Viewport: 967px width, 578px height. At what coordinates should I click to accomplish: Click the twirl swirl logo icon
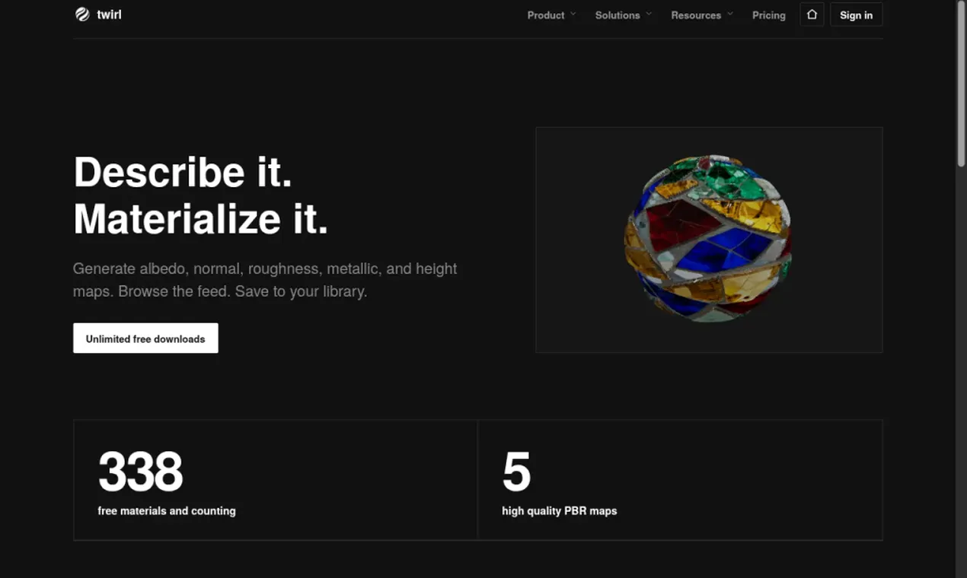click(82, 14)
